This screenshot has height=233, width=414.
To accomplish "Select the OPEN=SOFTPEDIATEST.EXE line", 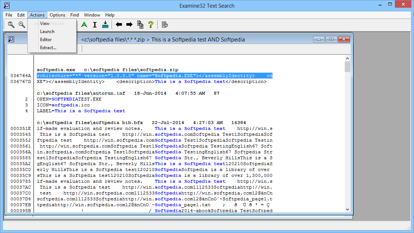I will point(69,99).
